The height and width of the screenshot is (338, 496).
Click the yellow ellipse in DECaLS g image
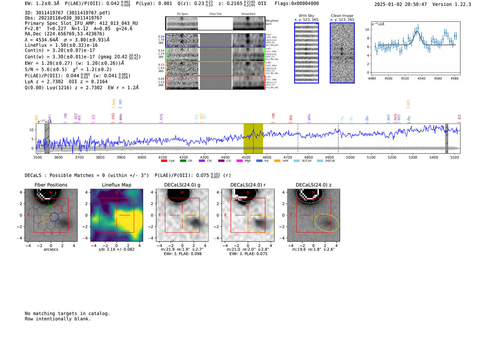195,223
